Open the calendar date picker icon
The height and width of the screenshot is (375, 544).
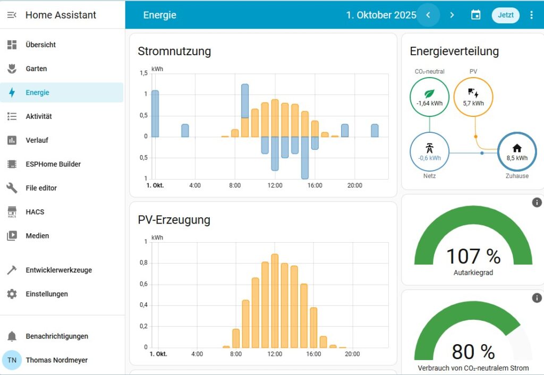click(x=475, y=15)
